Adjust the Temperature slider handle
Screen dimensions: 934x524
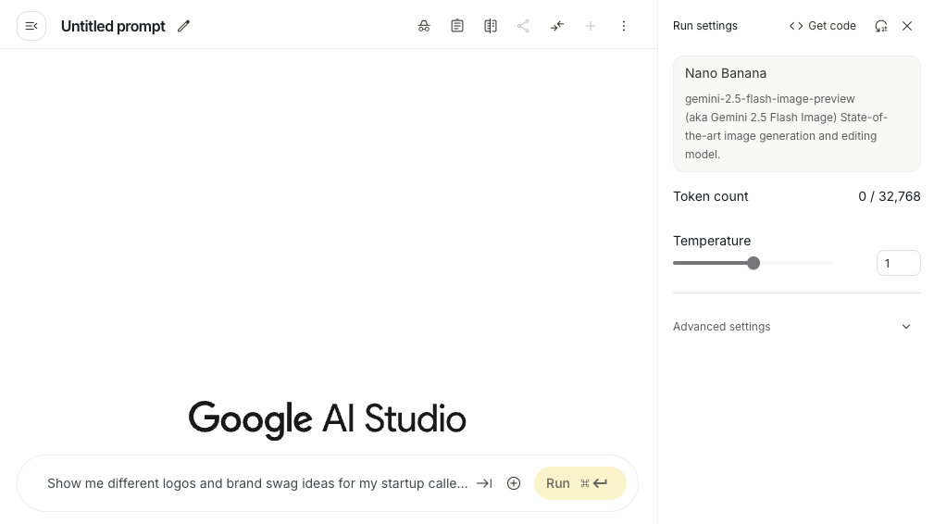(x=753, y=263)
